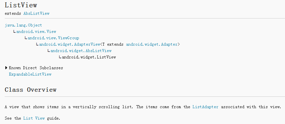Collapse the Known Direct Subclasses triangle
Viewport: 285px width, 124px height.
(x=6, y=68)
